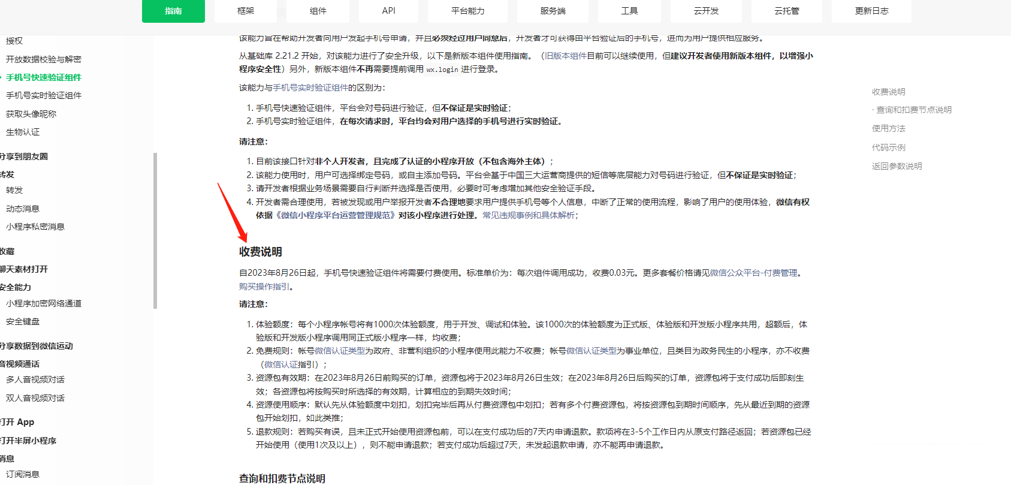1011x485 pixels.
Task: Select 小程序加密网络通道 in sidebar
Action: click(x=44, y=303)
